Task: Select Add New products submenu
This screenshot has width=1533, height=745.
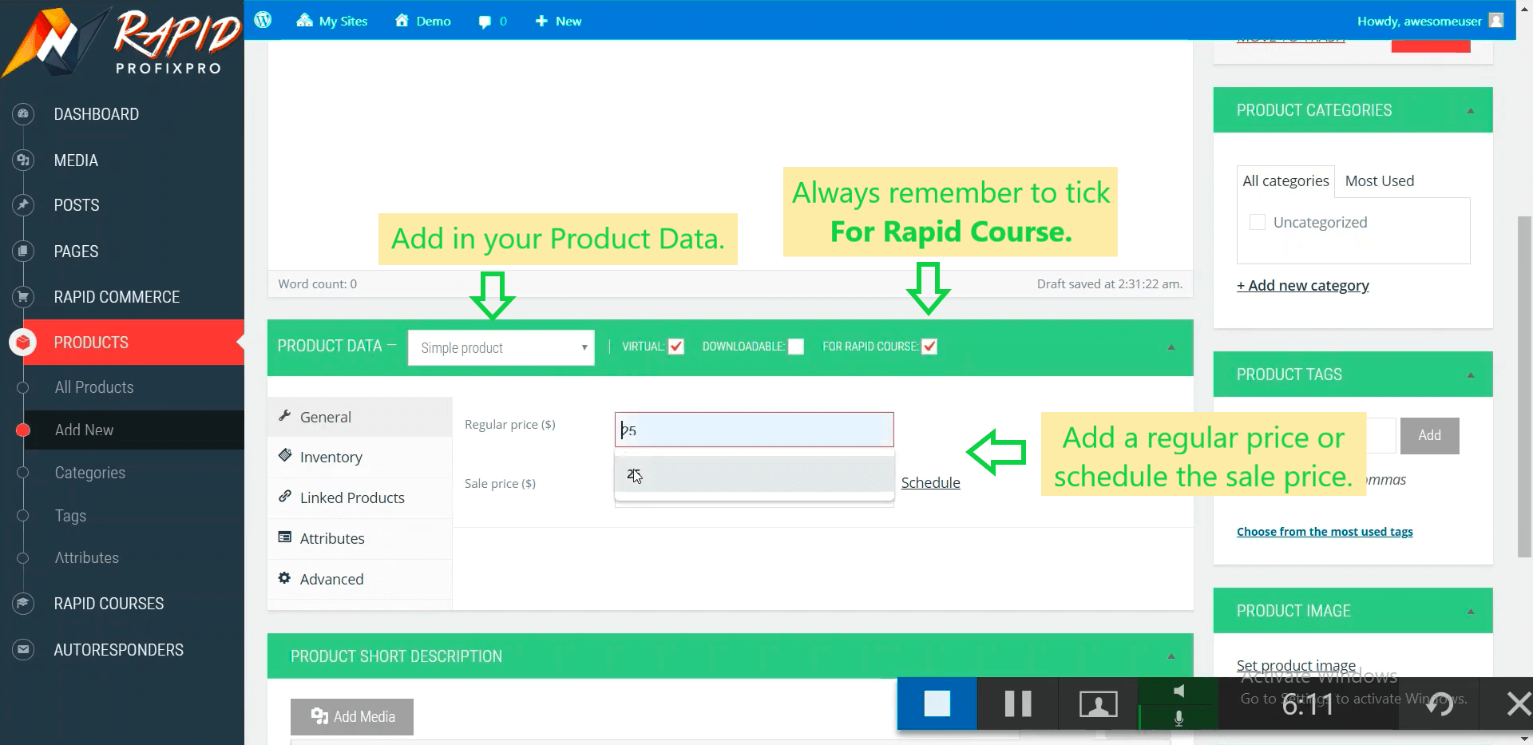Action: [84, 430]
